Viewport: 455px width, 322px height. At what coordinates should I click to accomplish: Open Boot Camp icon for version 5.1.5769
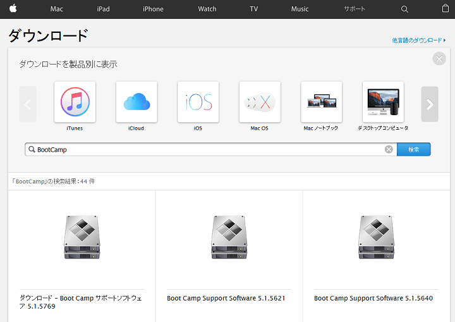tap(82, 237)
